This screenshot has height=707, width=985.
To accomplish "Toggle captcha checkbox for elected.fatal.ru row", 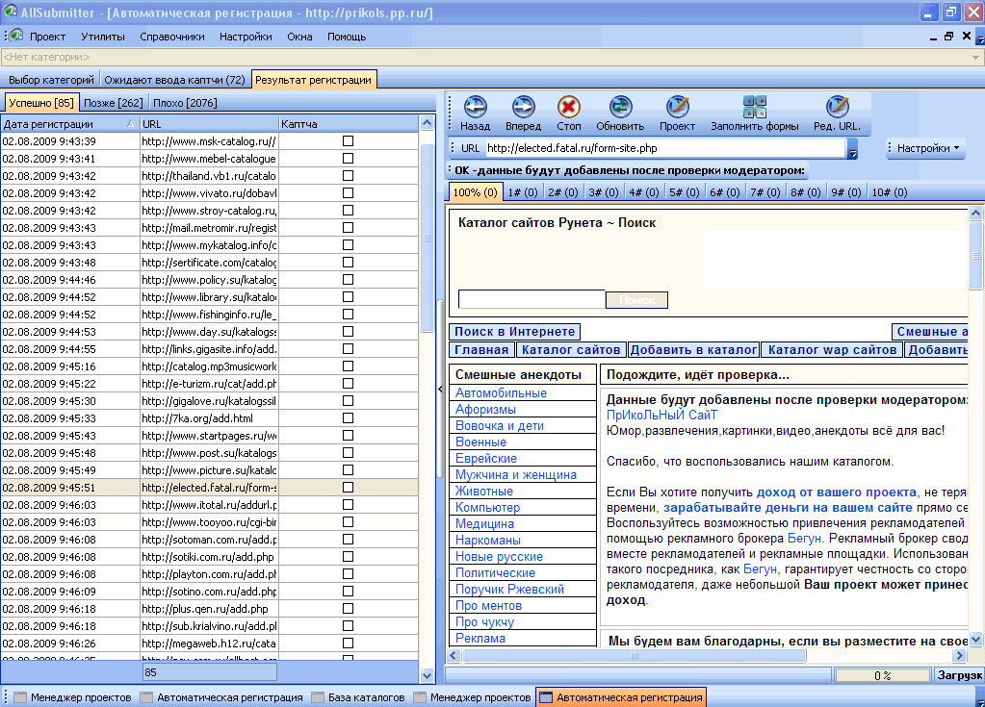I will click(x=349, y=488).
